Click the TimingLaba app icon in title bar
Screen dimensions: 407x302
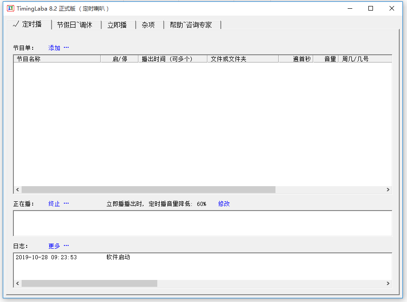tap(11, 8)
